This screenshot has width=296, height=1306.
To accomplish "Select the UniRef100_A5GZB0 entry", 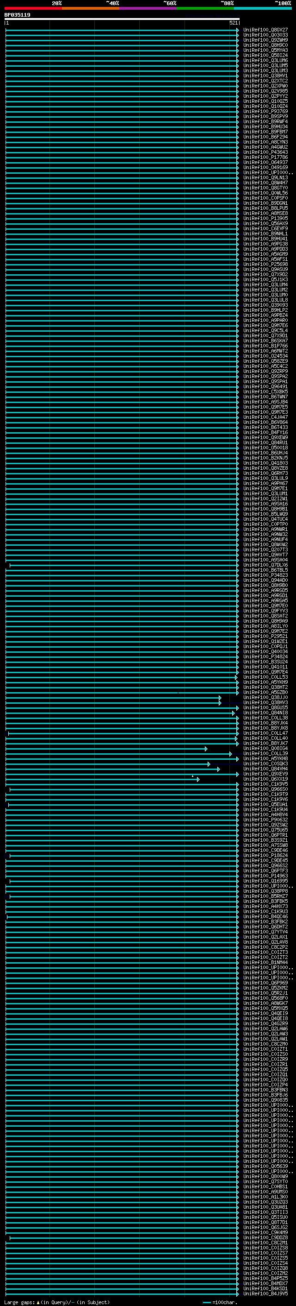I will pyautogui.click(x=265, y=693).
